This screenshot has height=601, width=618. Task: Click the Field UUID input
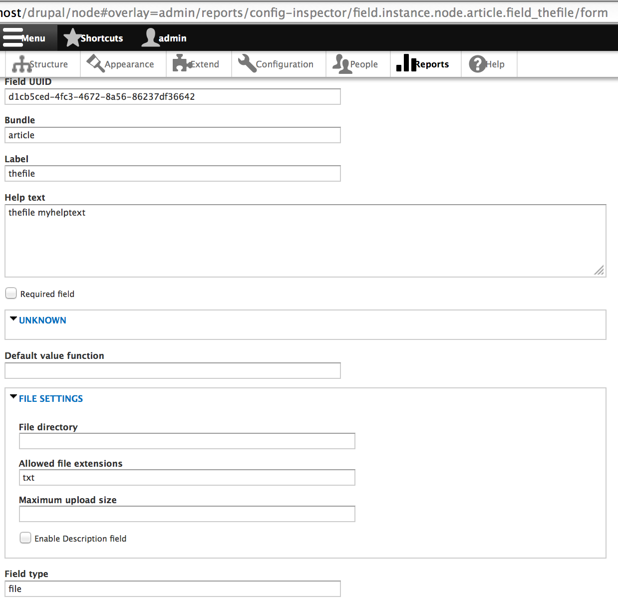coord(173,97)
